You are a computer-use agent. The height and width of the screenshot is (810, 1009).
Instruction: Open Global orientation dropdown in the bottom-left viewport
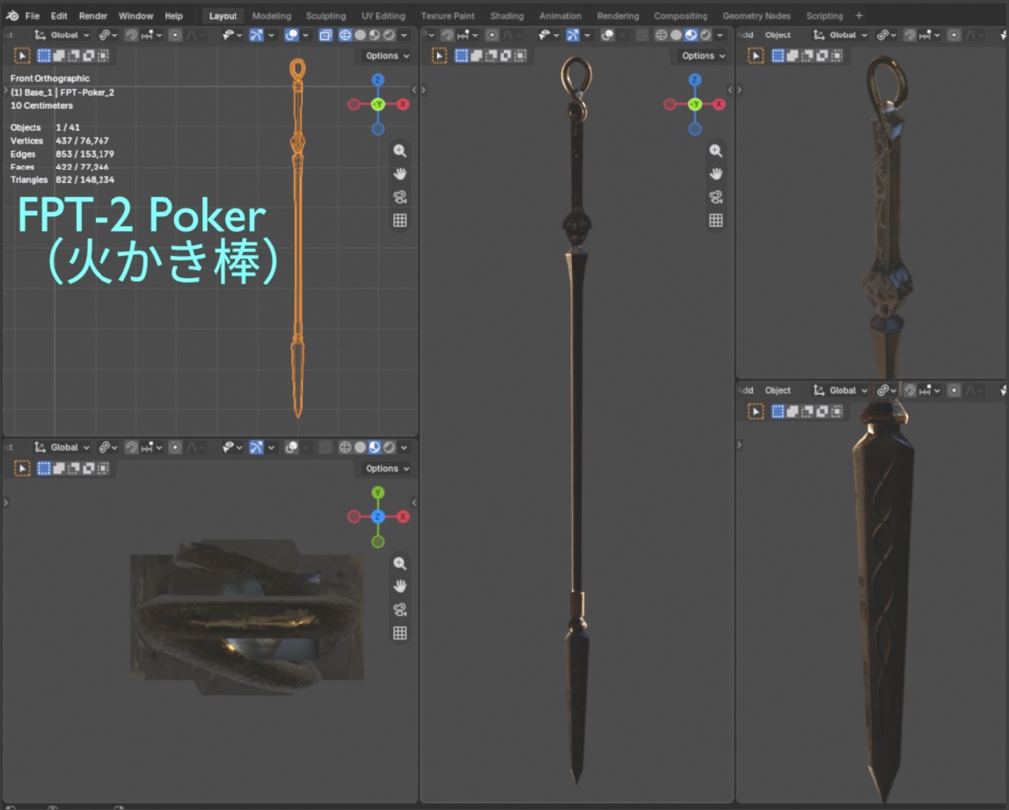click(62, 447)
